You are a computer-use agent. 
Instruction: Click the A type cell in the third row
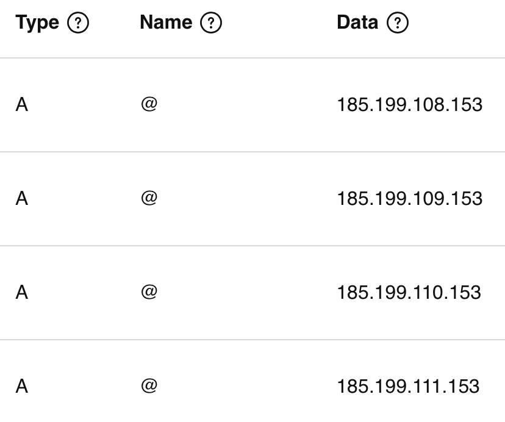(x=20, y=293)
